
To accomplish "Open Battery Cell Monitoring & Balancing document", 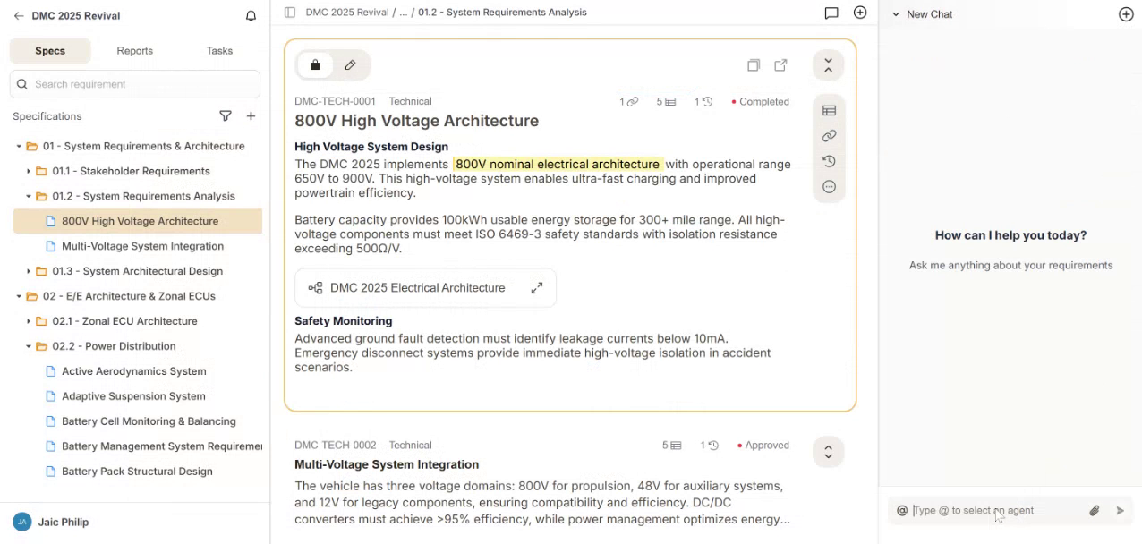I will [x=149, y=421].
